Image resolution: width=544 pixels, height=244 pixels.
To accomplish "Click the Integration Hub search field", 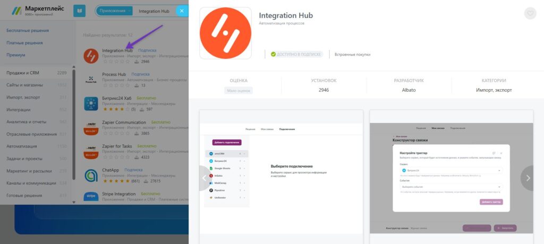I will pos(154,11).
